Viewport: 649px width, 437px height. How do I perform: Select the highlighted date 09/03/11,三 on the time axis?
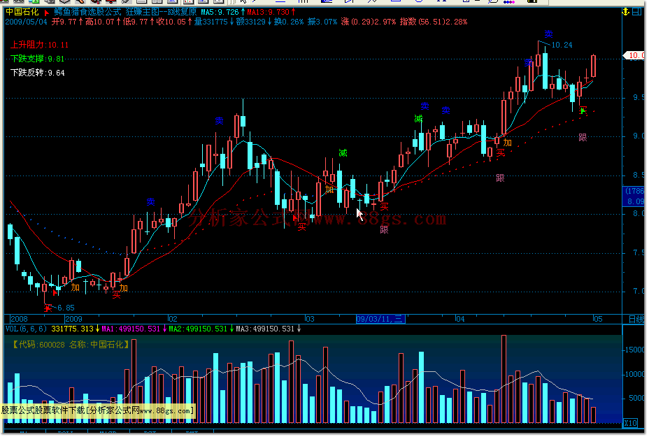pyautogui.click(x=380, y=319)
